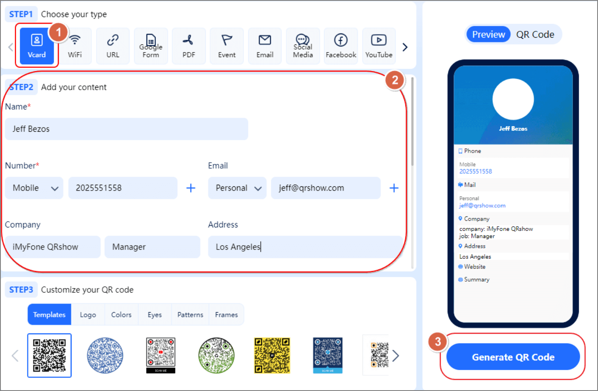This screenshot has width=598, height=391.
Task: Open the Patterns tab
Action: tap(190, 315)
